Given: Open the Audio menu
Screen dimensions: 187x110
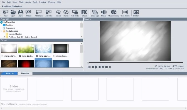Looking at the screenshot, I should click(28, 2).
